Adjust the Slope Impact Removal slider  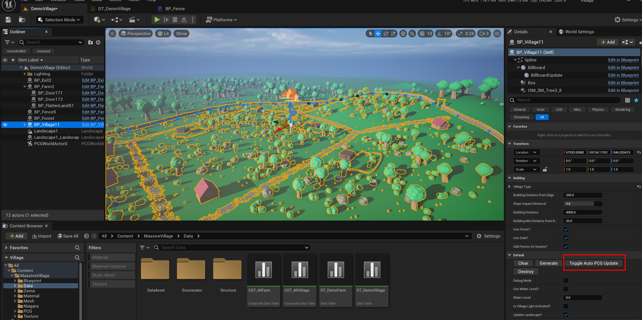pos(582,204)
